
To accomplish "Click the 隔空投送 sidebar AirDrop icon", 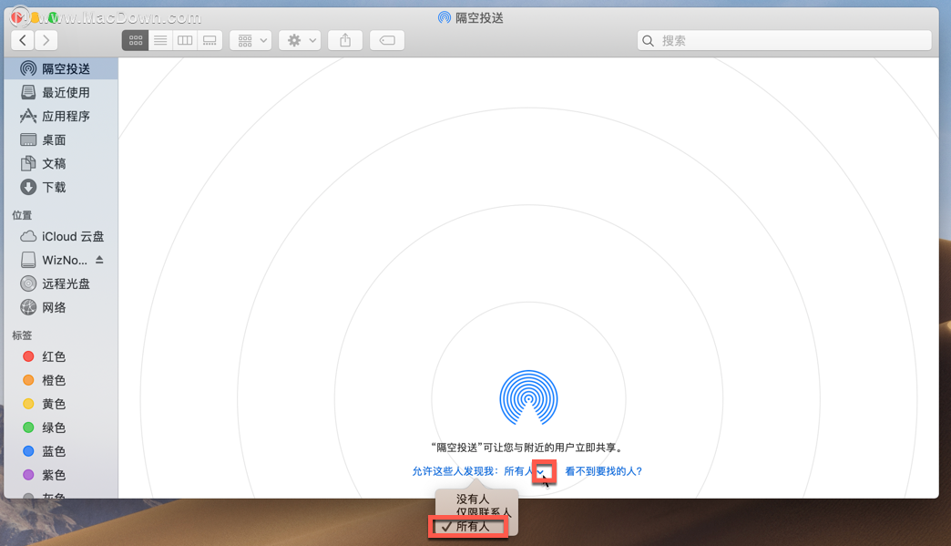I will click(x=28, y=68).
